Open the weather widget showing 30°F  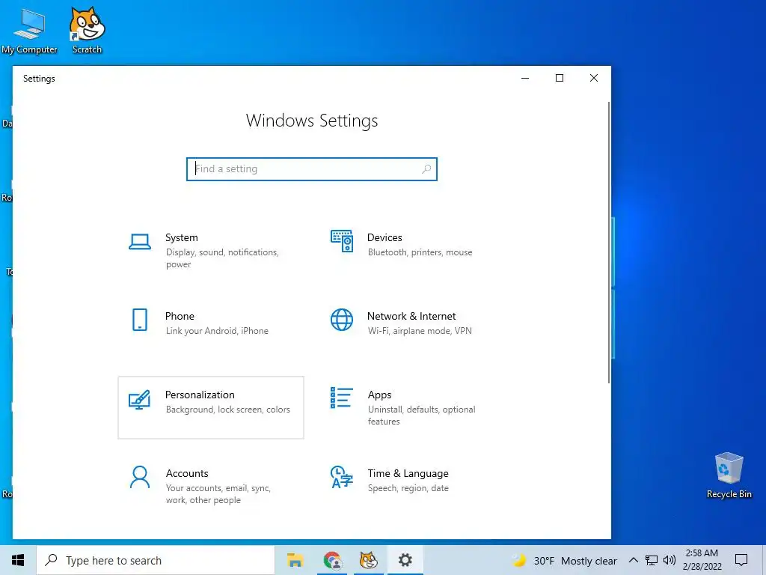tap(564, 560)
